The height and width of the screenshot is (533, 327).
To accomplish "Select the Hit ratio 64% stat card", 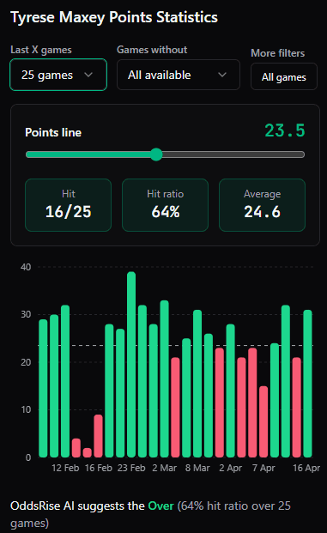I will click(165, 205).
